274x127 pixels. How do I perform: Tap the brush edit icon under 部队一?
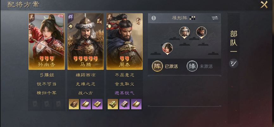point(234,63)
